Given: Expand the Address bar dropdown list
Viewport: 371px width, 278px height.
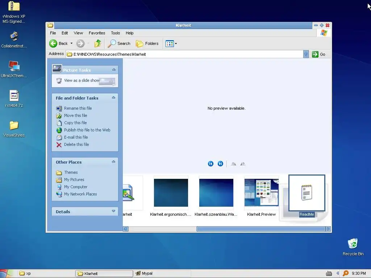Looking at the screenshot, I should [306, 54].
